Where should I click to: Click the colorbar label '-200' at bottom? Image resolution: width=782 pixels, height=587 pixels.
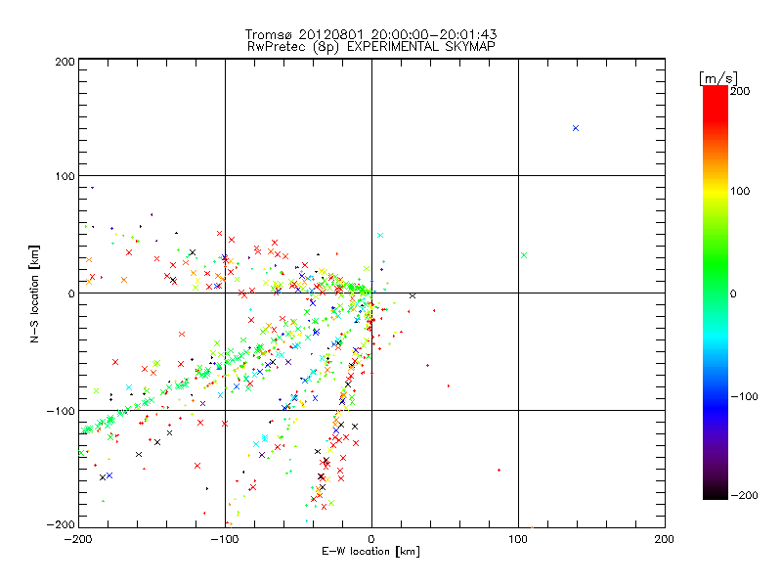coord(744,495)
